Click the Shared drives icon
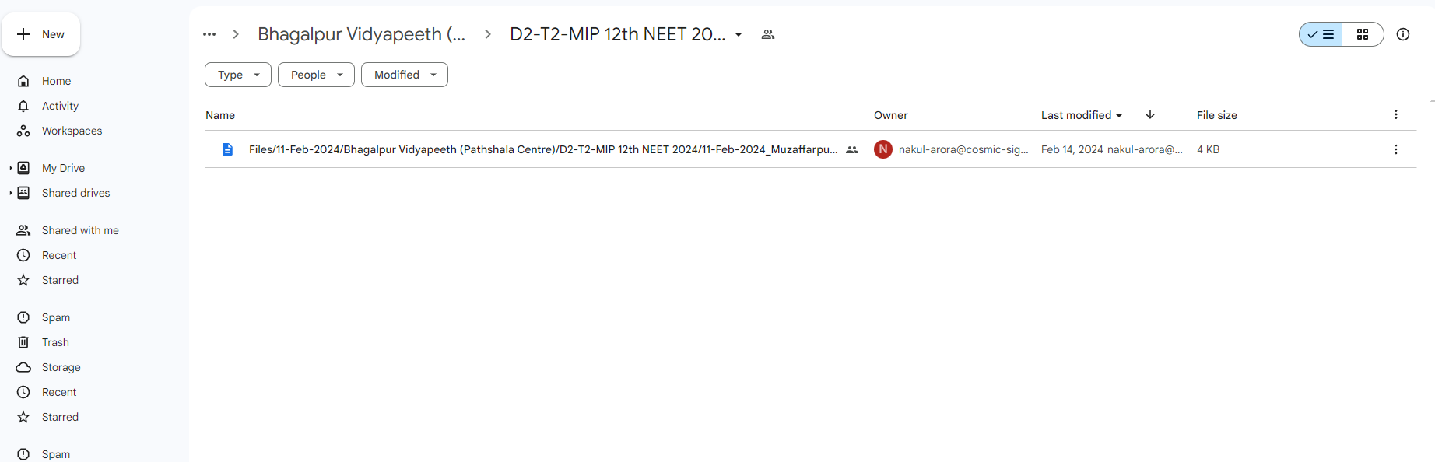Viewport: 1435px width, 462px height. click(23, 193)
